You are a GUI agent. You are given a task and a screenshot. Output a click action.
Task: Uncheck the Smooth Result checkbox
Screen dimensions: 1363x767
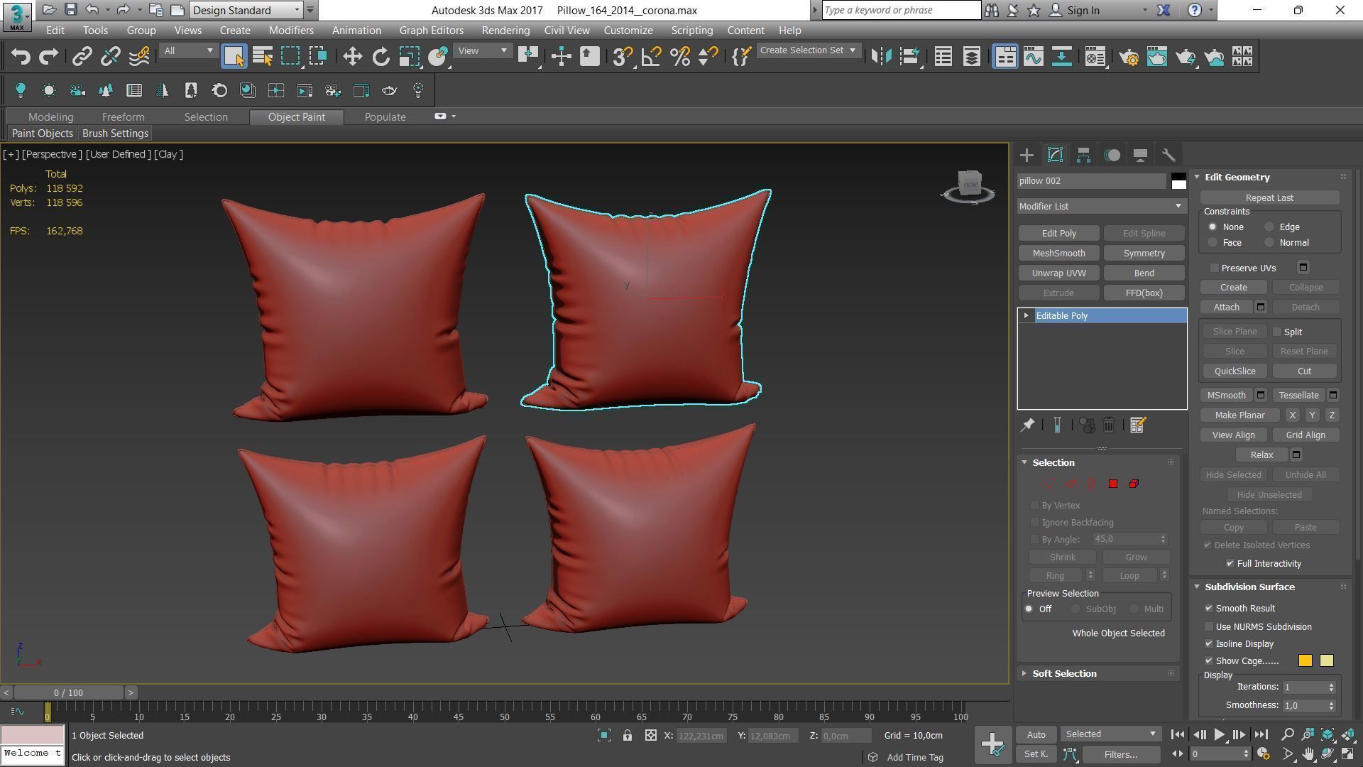pos(1209,609)
